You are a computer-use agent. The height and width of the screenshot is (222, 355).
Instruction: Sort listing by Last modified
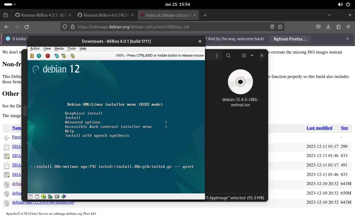coord(319,128)
